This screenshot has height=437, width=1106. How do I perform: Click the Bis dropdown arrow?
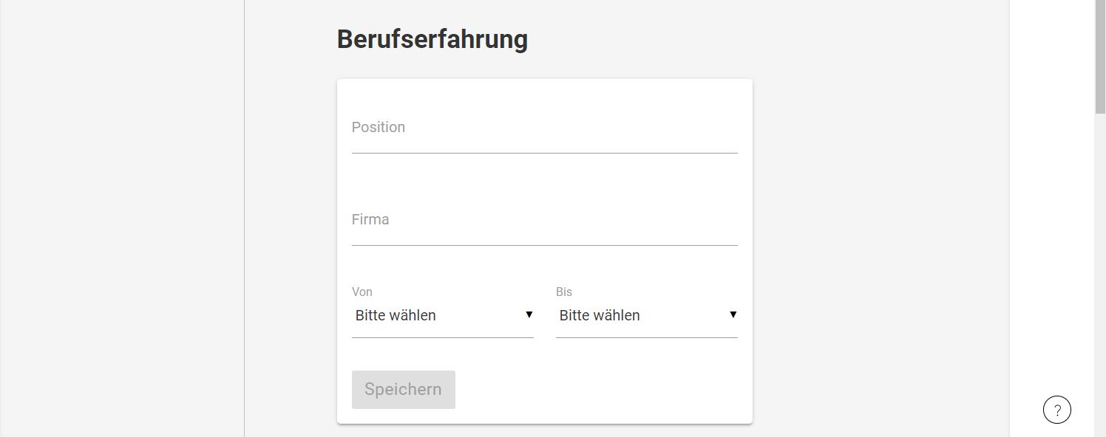tap(733, 314)
